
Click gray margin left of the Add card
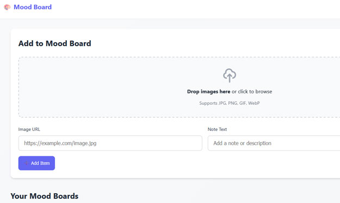pyautogui.click(x=5, y=104)
